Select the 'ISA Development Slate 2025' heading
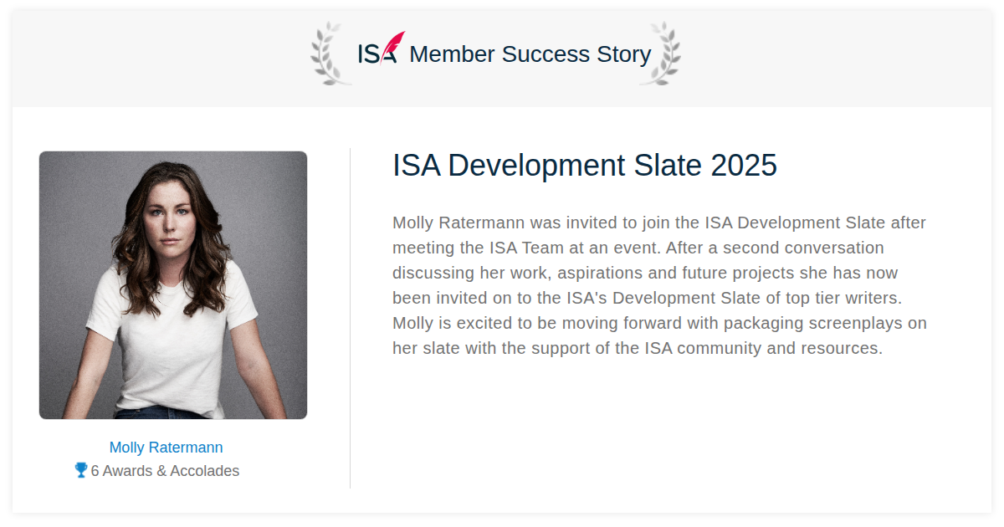The height and width of the screenshot is (527, 1004). point(585,166)
